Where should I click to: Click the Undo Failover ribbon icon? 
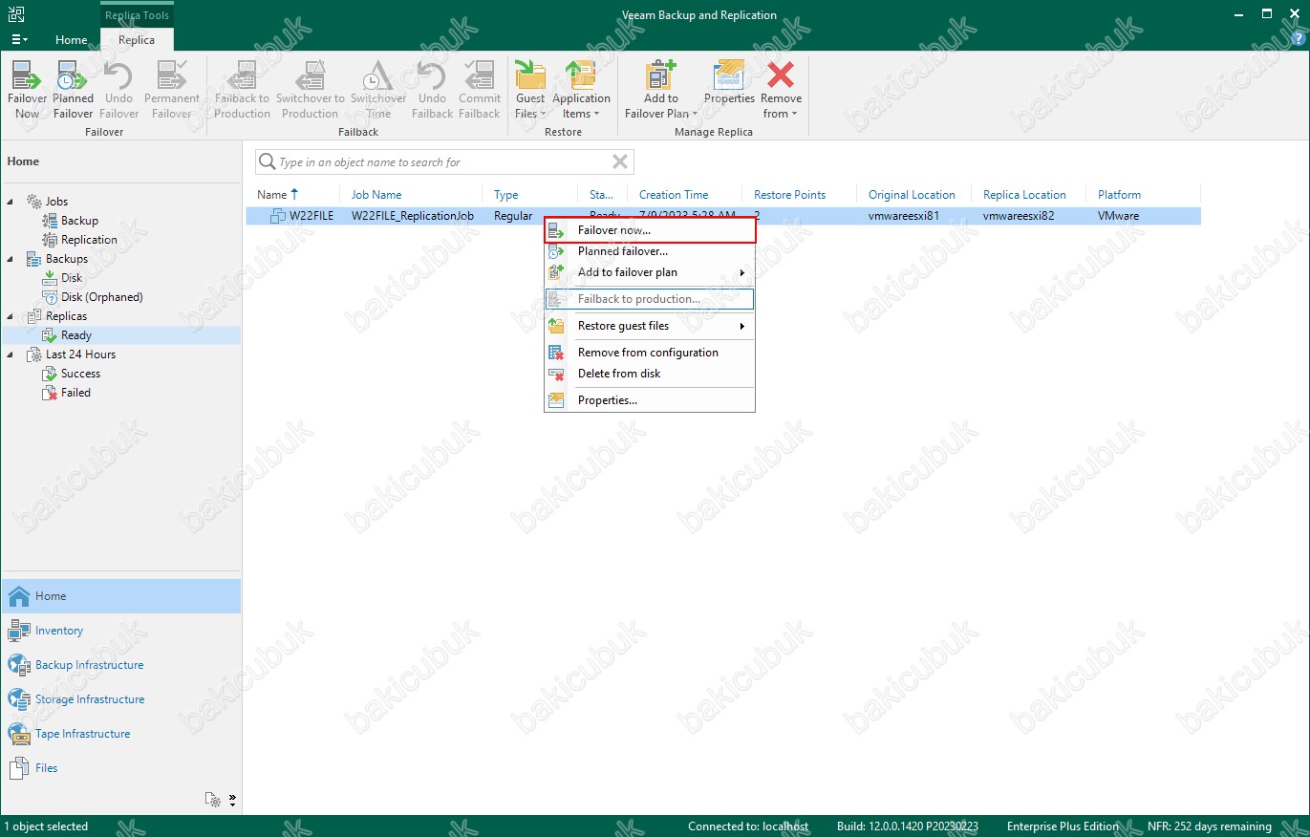[118, 90]
